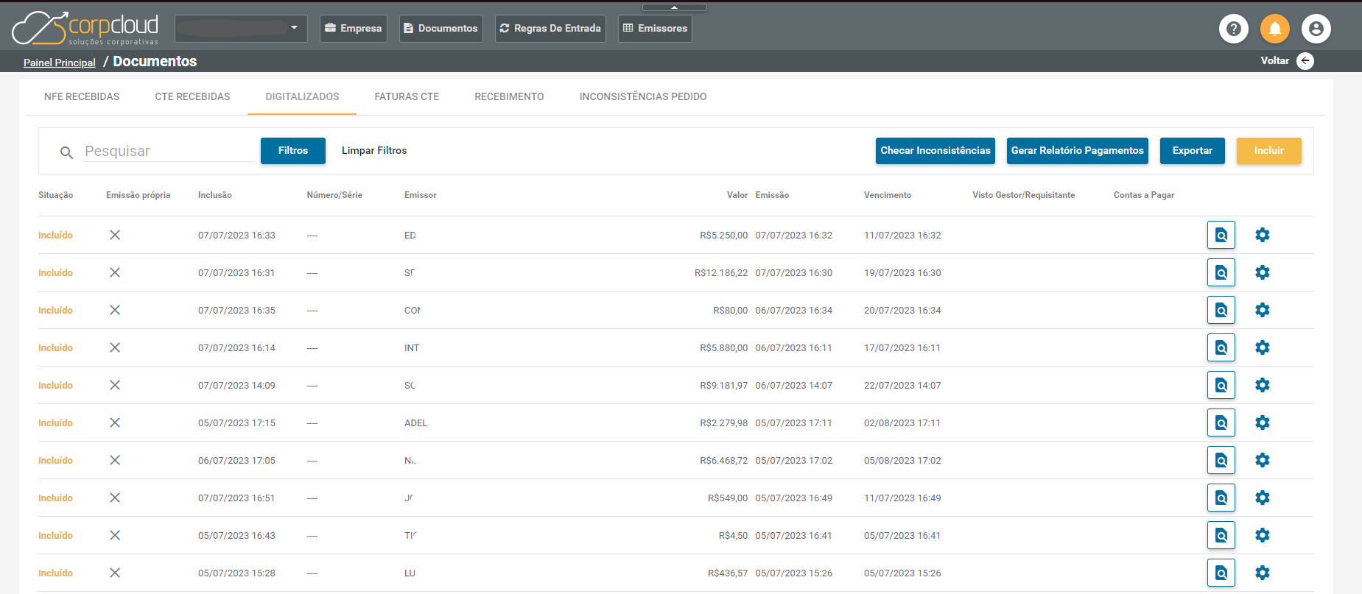View document for R$80,00 row

click(1221, 310)
